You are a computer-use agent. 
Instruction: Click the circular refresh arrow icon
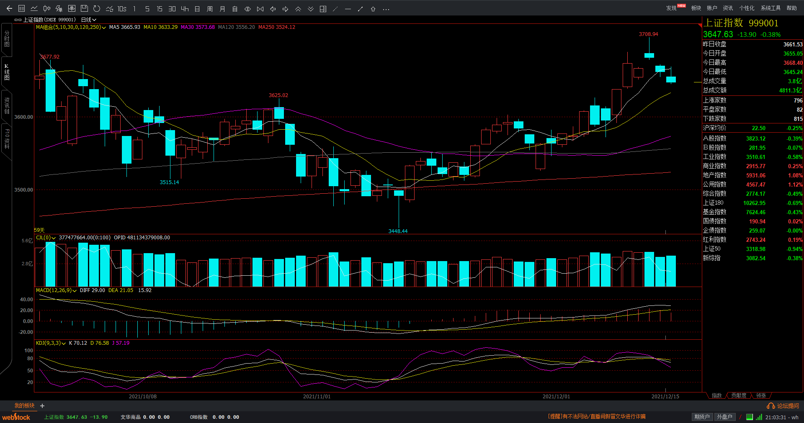pos(97,9)
